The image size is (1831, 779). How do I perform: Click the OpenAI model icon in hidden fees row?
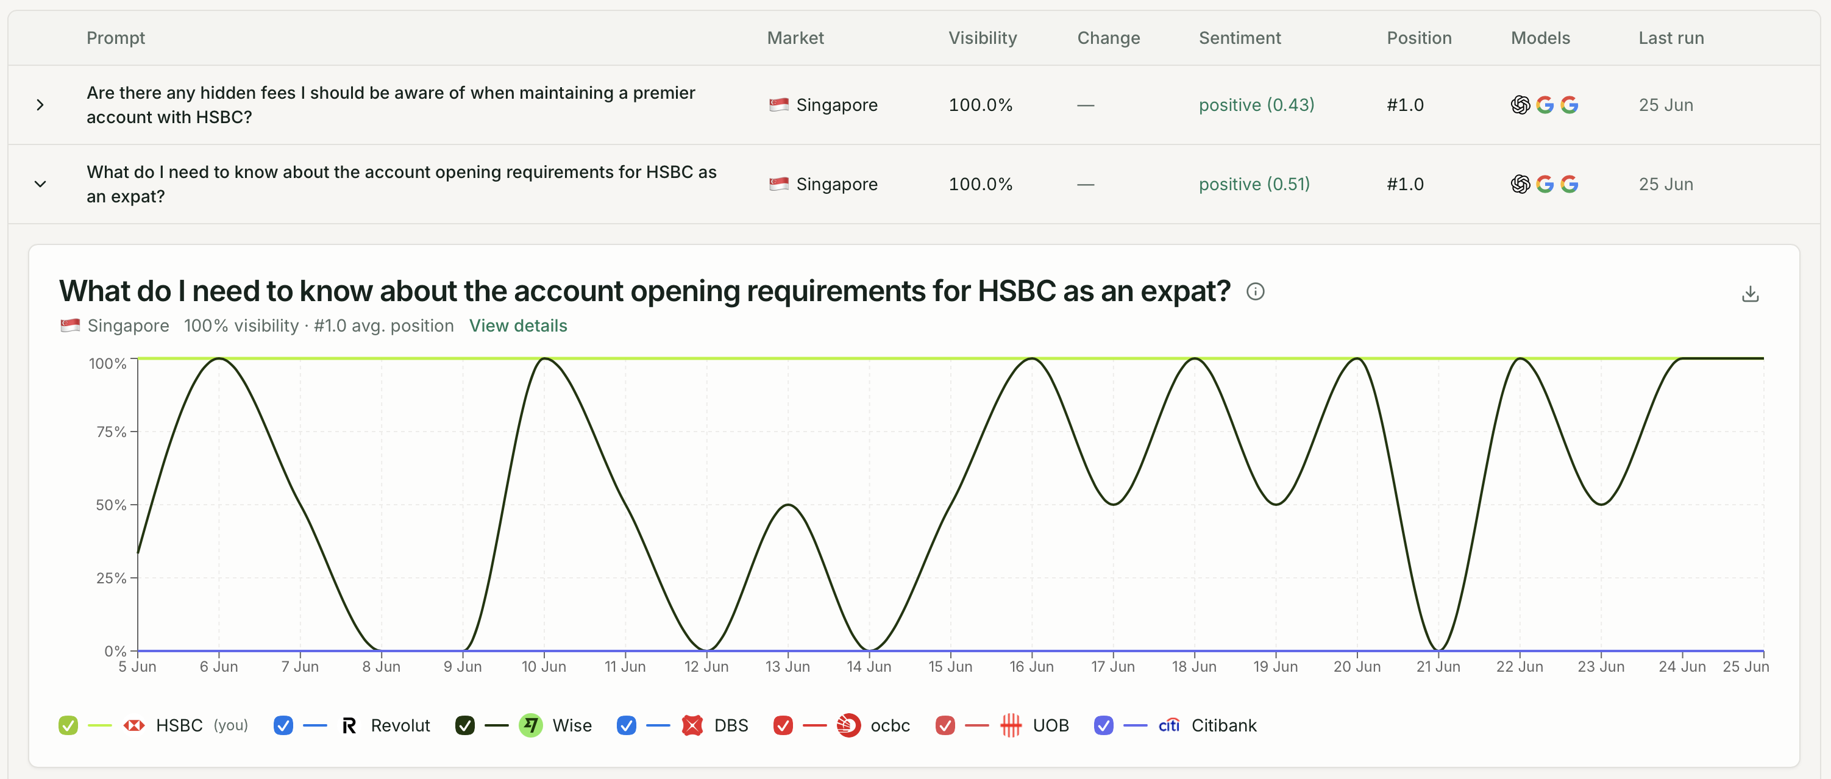coord(1520,105)
